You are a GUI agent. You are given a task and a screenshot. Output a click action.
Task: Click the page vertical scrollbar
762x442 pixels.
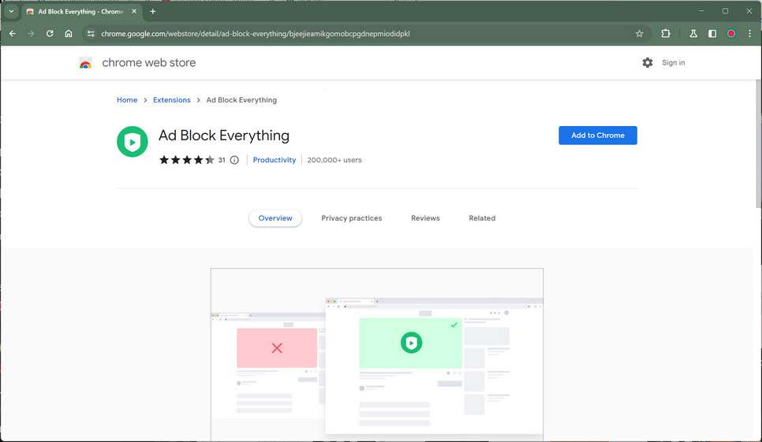(x=758, y=144)
